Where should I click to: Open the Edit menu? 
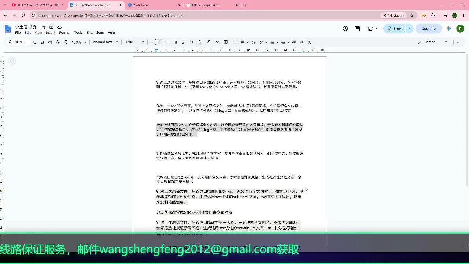point(28,33)
